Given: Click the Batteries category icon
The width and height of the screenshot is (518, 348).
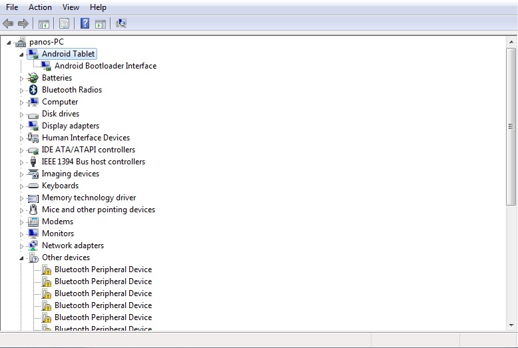Looking at the screenshot, I should [33, 78].
